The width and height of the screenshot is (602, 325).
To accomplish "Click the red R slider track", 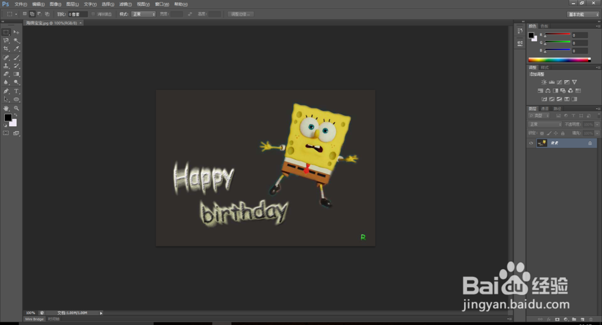I will [557, 35].
